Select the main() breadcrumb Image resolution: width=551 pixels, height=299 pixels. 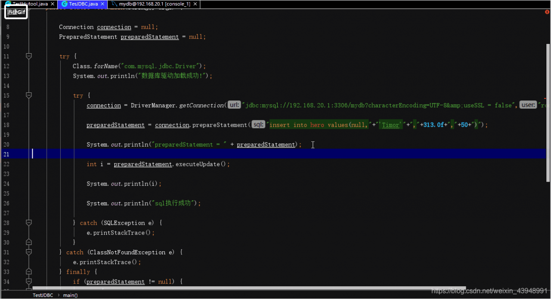pyautogui.click(x=70, y=295)
